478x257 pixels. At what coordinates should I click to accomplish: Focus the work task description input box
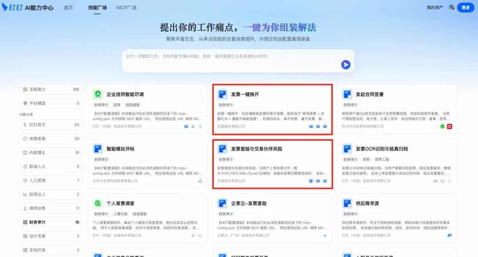pos(238,61)
